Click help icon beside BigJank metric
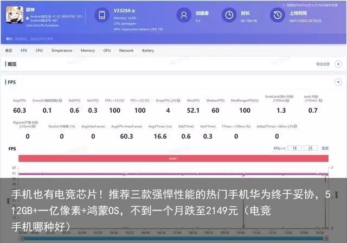 (34, 126)
